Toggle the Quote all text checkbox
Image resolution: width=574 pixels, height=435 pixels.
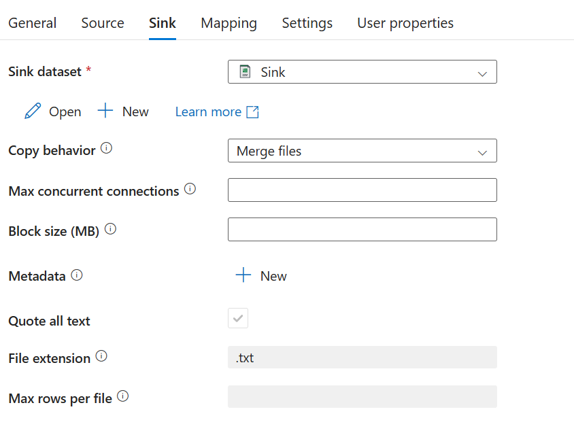[x=238, y=318]
